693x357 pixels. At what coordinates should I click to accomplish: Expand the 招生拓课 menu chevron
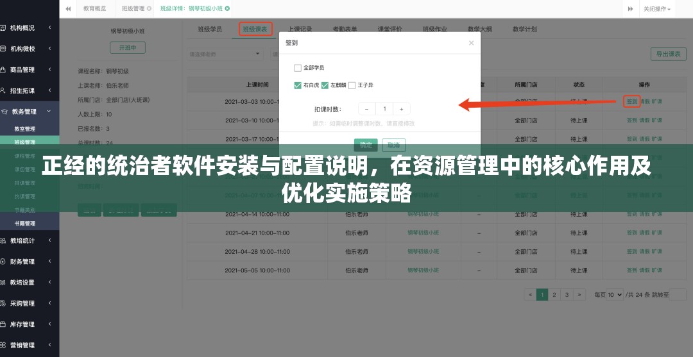[x=49, y=90]
